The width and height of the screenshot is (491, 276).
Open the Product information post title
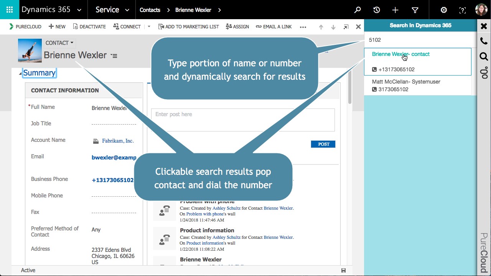tap(207, 230)
